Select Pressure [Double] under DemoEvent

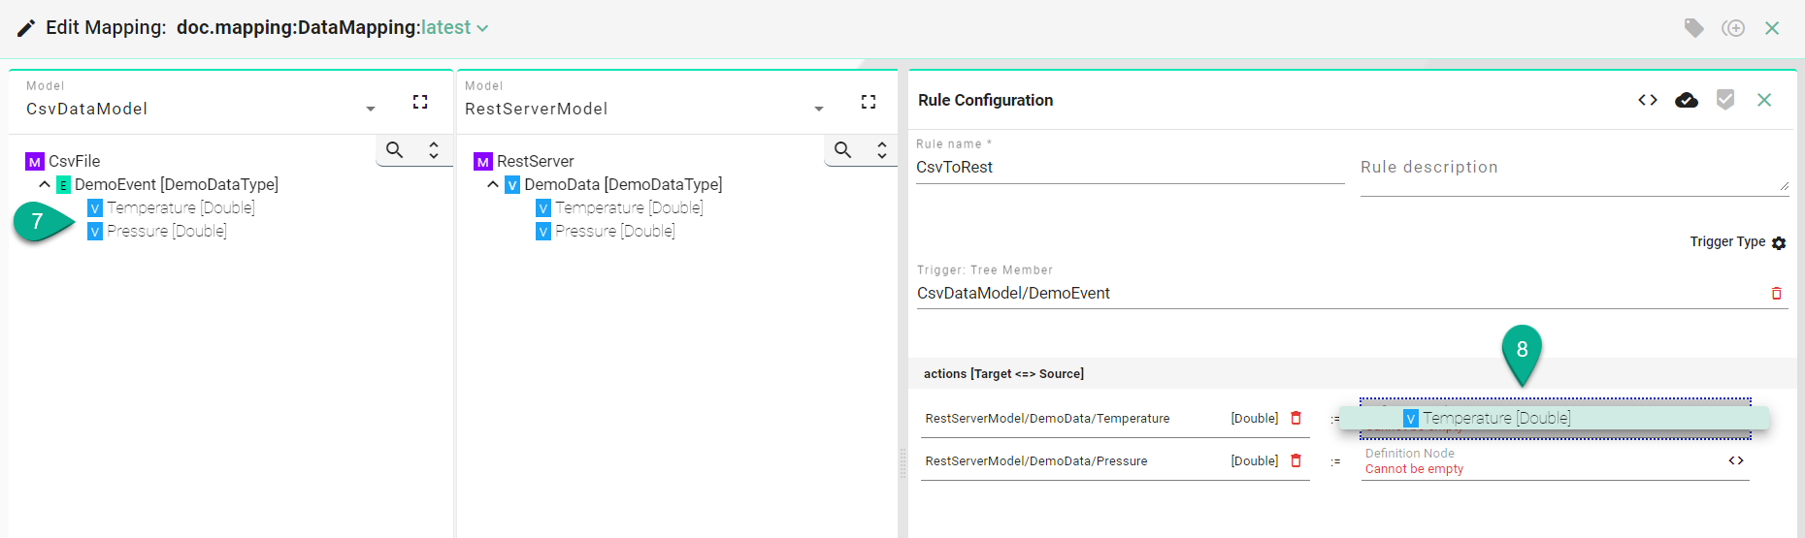166,231
